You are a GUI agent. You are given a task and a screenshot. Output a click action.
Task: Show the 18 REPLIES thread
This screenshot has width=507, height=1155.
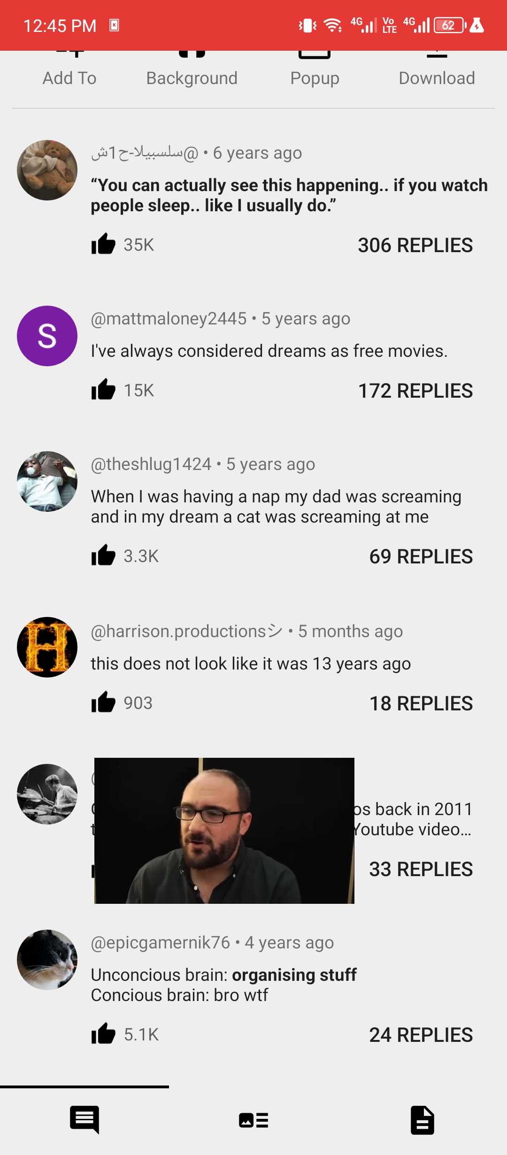[421, 703]
